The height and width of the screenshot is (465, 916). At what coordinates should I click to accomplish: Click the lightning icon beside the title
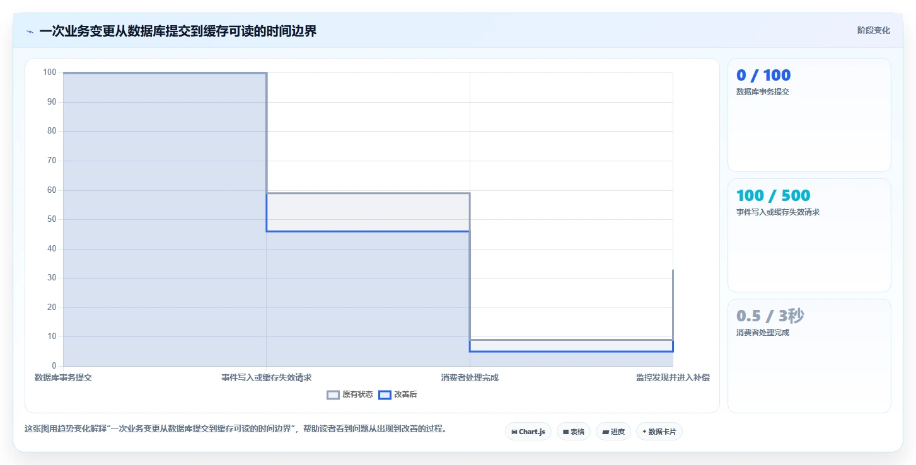30,32
